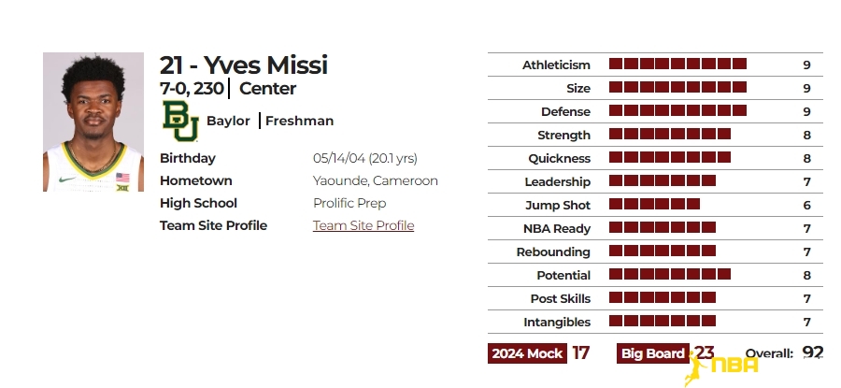The image size is (841, 388).
Task: Open the Team Site Profile link
Action: (x=363, y=225)
